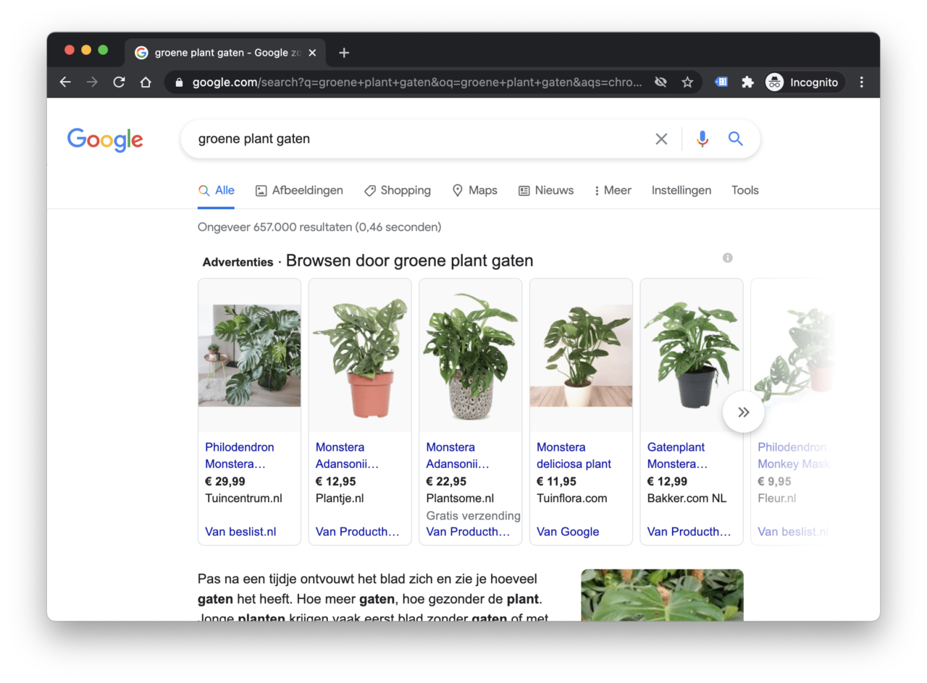Screen dimensions: 927x683
Task: Switch to Afbeeldingen tab
Action: pos(299,190)
